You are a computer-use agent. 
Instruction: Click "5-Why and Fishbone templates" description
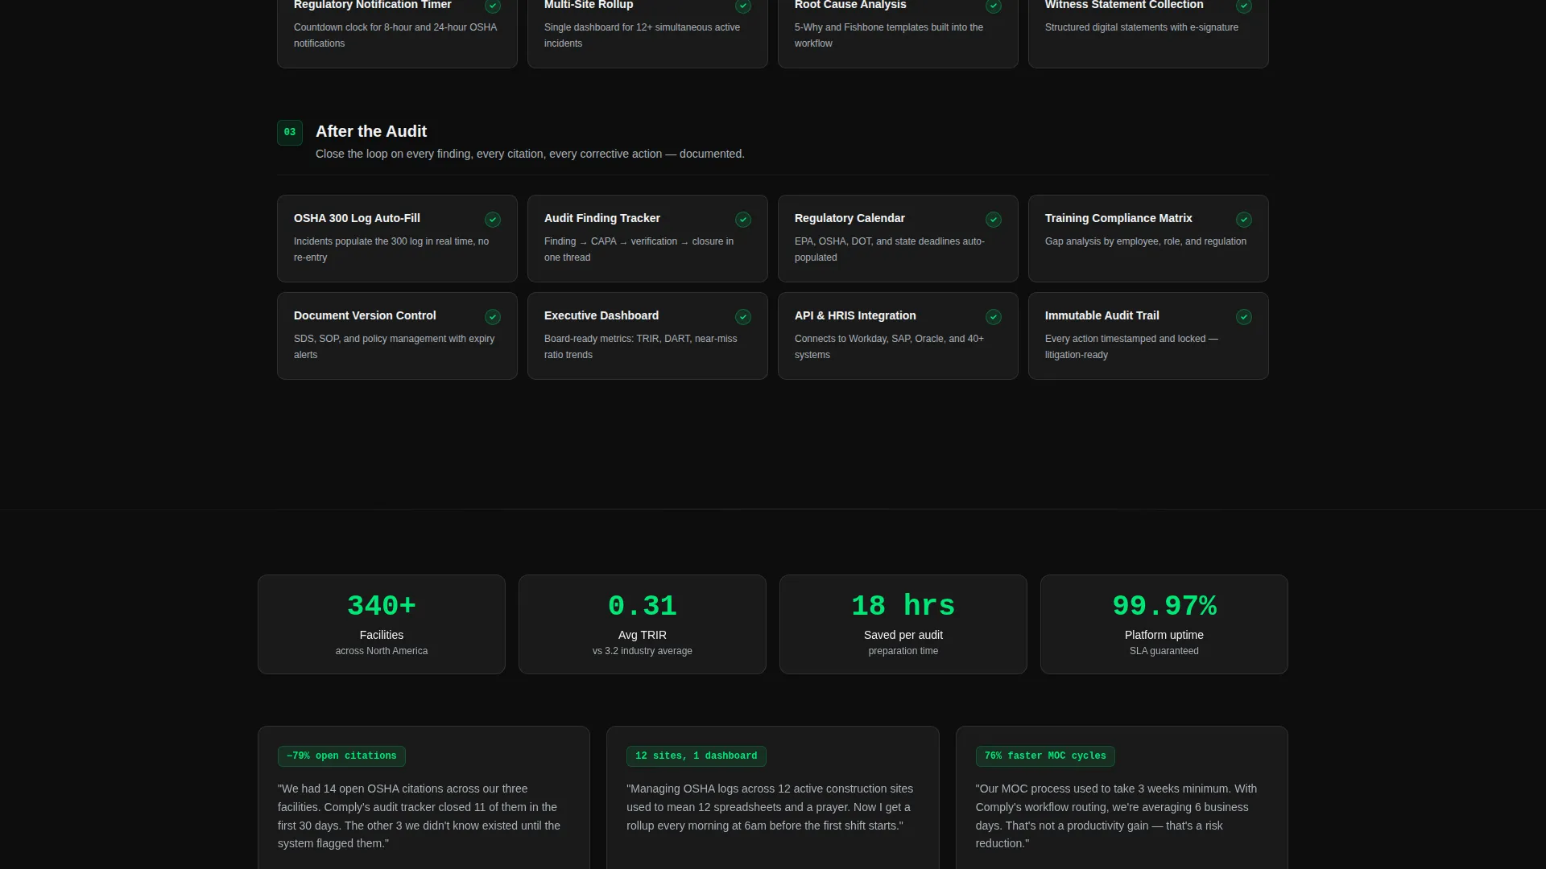(889, 35)
